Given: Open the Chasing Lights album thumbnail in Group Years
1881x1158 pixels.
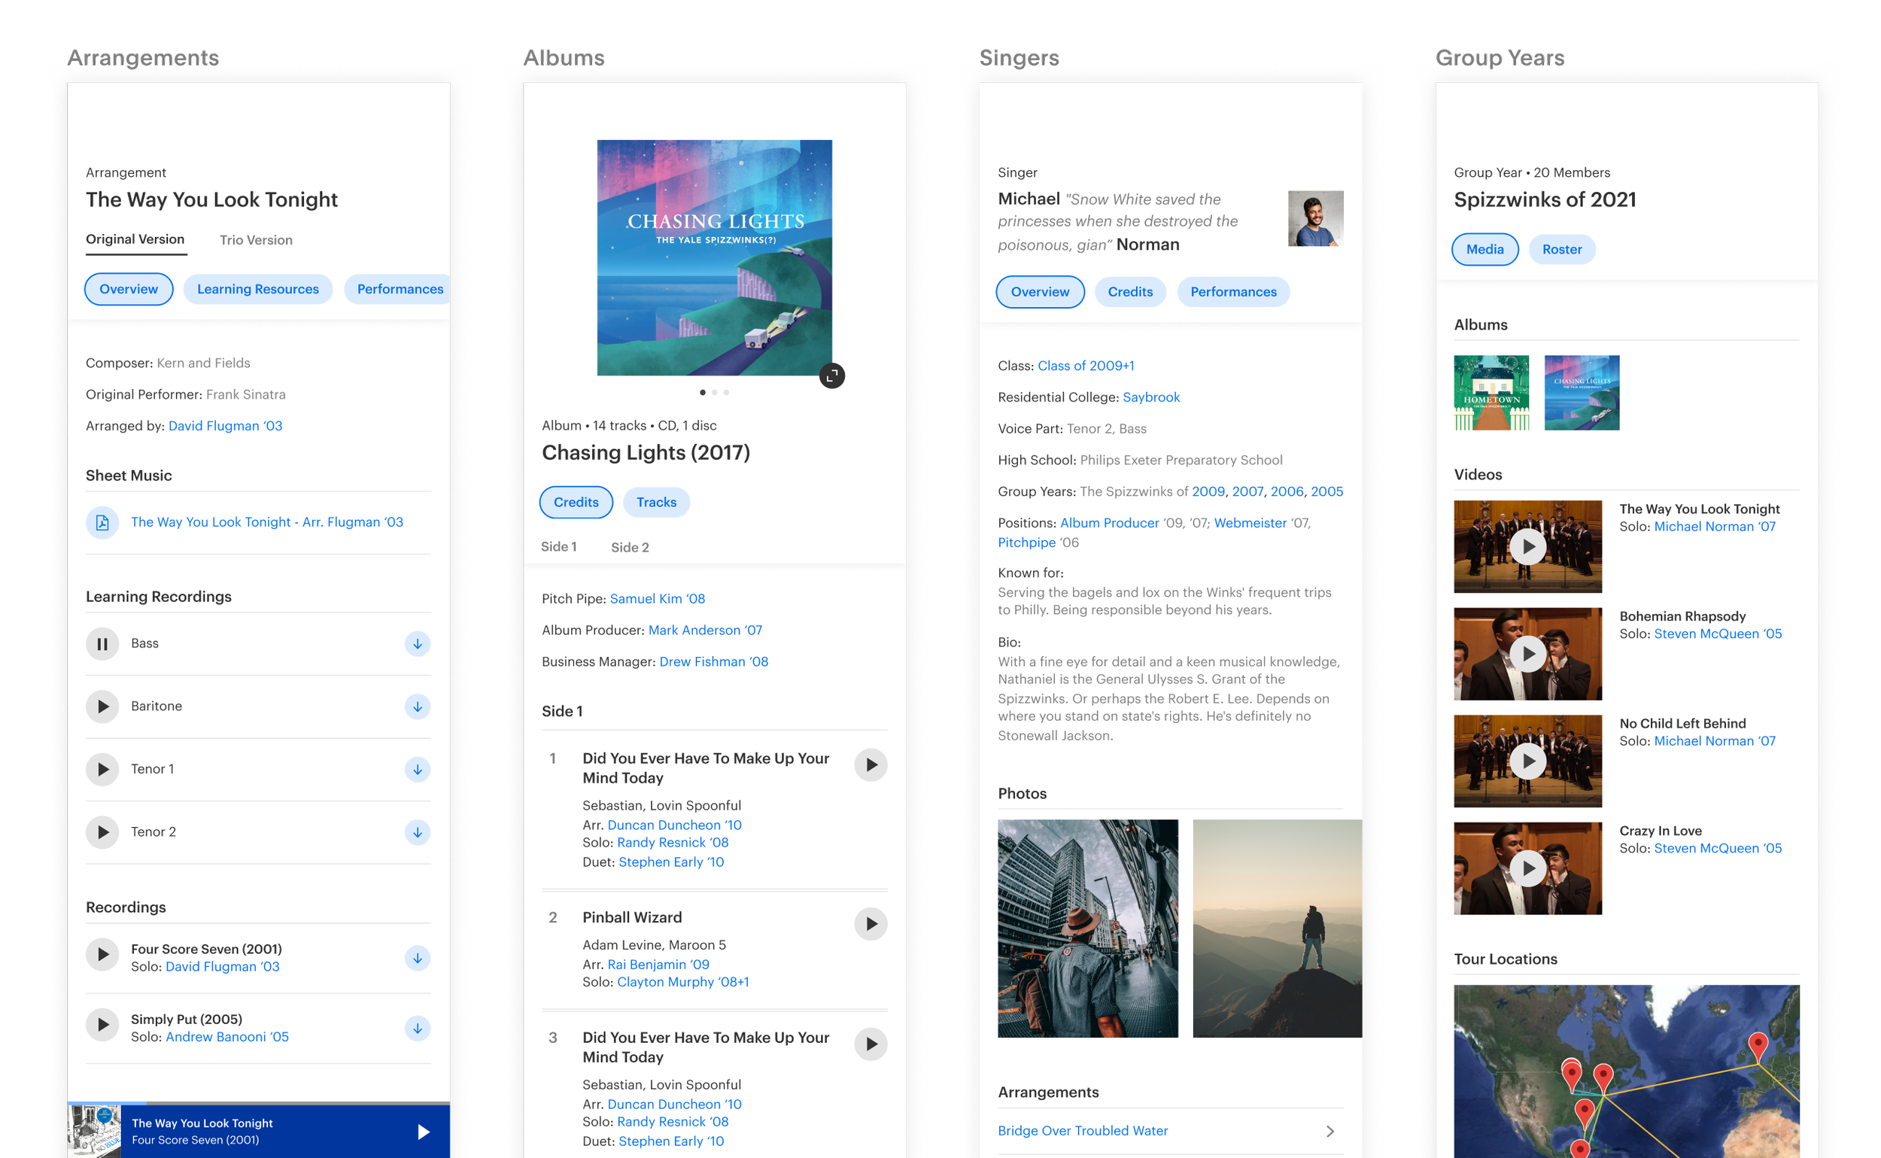Looking at the screenshot, I should pyautogui.click(x=1582, y=393).
